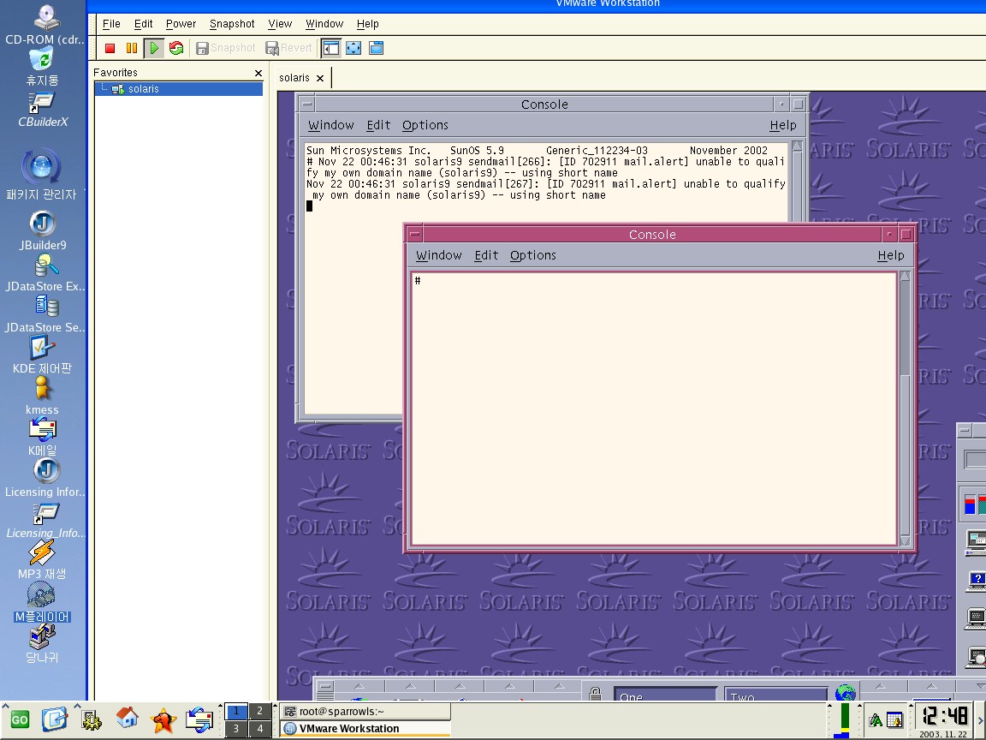This screenshot has height=740, width=986.
Task: Open the JBuilder9 desktop icon
Action: point(42,224)
